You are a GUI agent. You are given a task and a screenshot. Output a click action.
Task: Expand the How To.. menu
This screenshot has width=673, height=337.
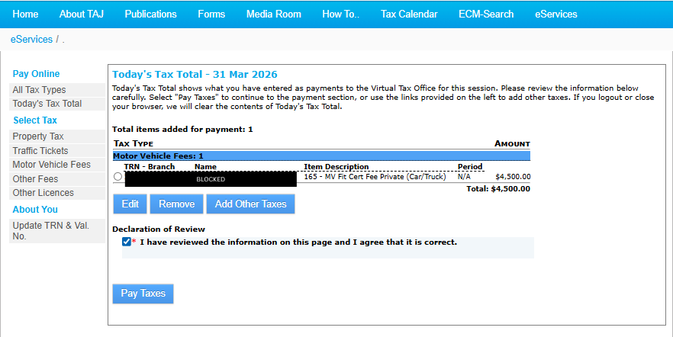tap(340, 14)
